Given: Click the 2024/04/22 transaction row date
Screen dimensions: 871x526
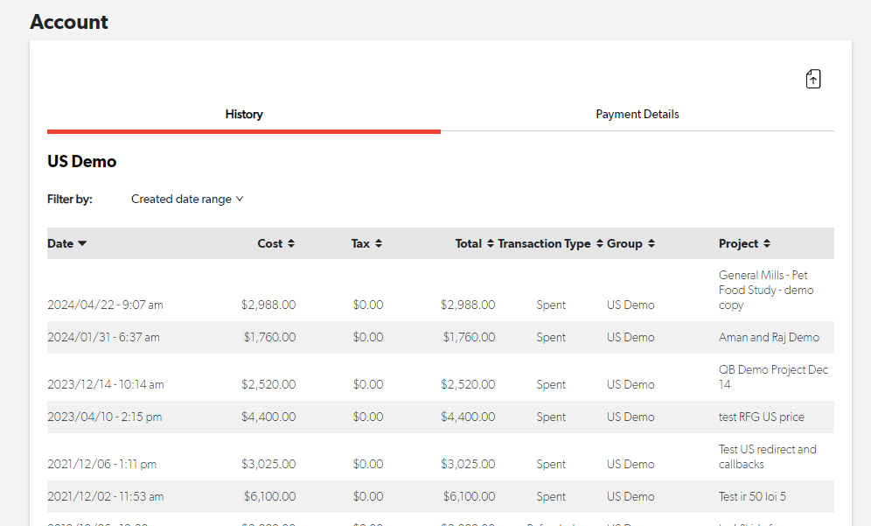Looking at the screenshot, I should click(105, 305).
